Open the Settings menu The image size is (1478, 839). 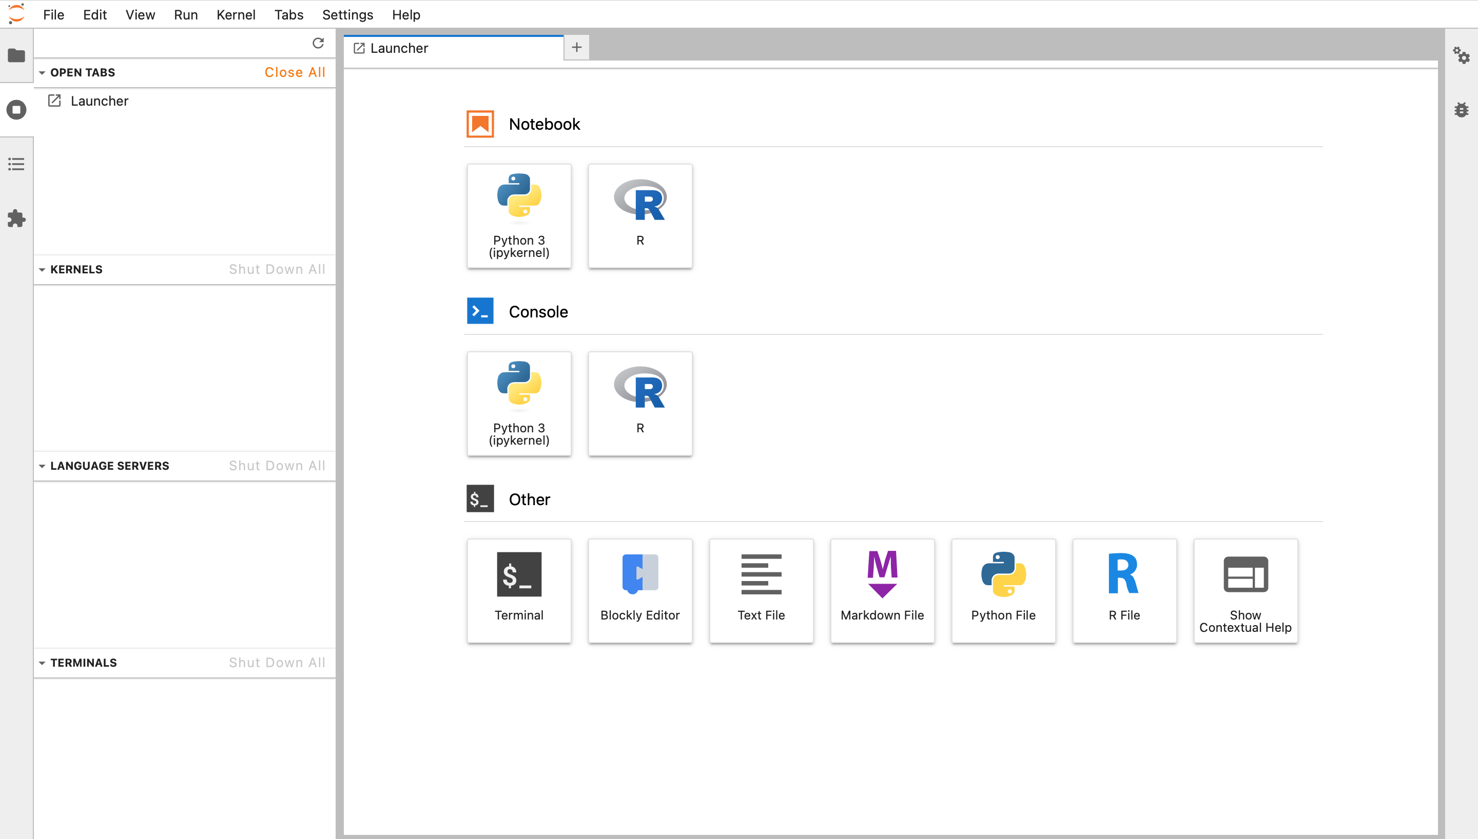(x=347, y=14)
